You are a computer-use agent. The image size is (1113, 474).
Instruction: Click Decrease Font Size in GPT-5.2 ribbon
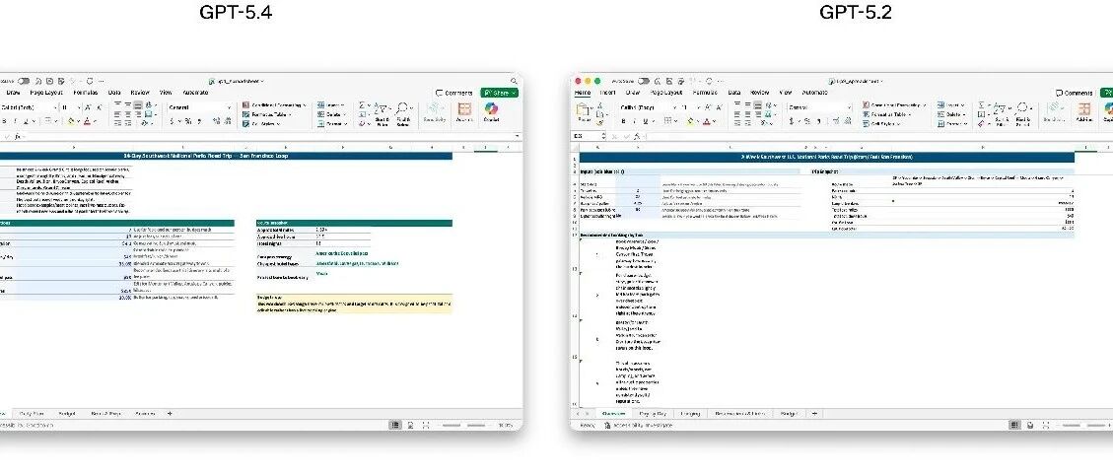[719, 107]
